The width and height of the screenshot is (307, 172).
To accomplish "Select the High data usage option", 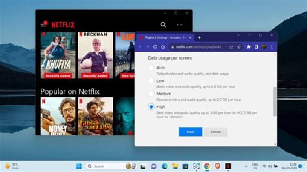I will [151, 107].
